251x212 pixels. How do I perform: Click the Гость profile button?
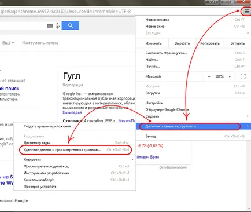pos(212,2)
